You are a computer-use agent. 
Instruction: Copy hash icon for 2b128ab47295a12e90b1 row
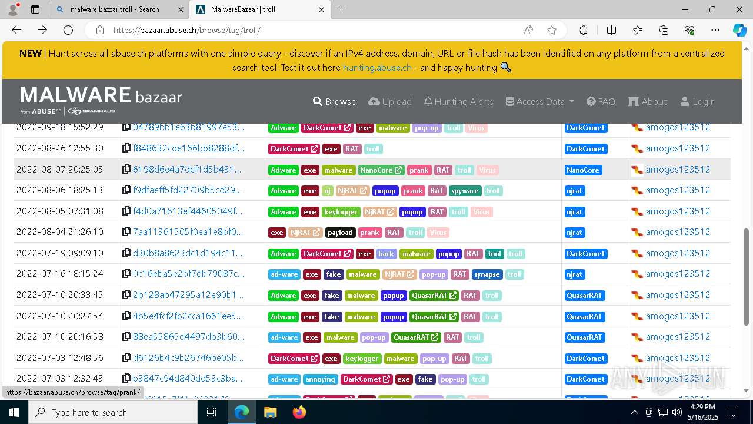pos(126,295)
